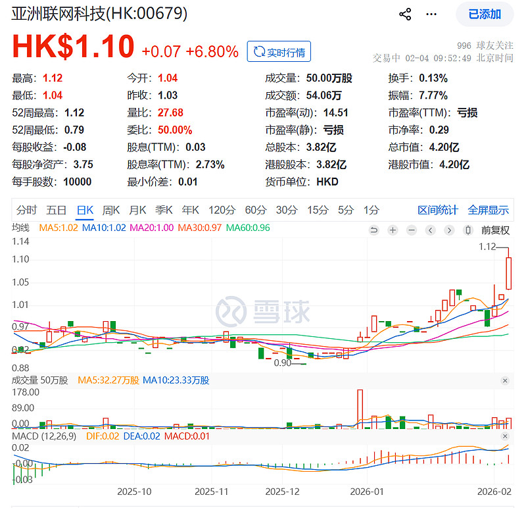
Task: Click the 成交额 54.06万 value
Action: (x=323, y=95)
